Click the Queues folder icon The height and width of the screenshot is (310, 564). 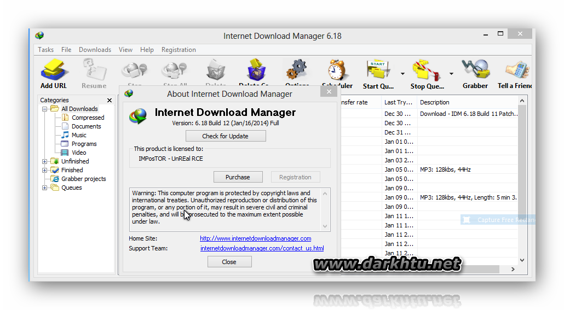click(x=55, y=187)
